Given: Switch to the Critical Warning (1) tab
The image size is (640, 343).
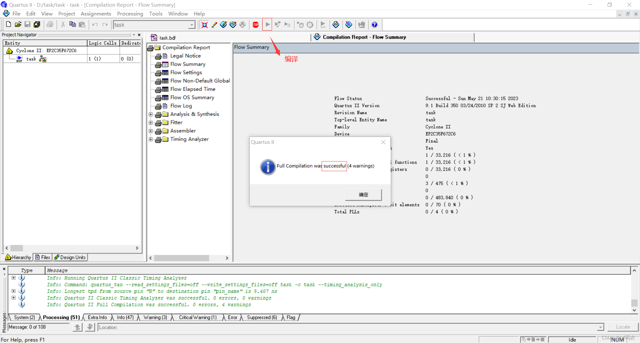Looking at the screenshot, I should 198,317.
